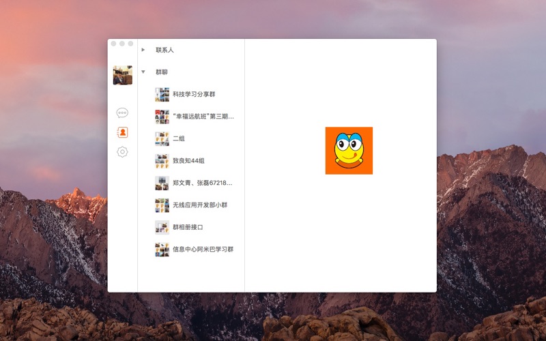This screenshot has width=546, height=341.
Task: Click the user profile avatar photo
Action: coord(123,75)
